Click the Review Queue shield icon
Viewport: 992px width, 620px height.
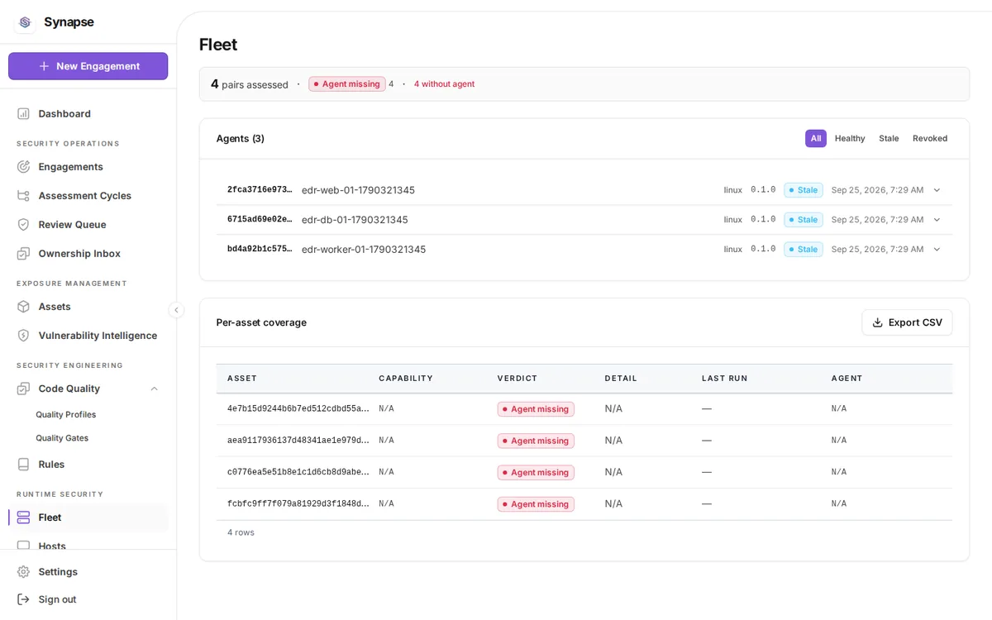tap(23, 224)
